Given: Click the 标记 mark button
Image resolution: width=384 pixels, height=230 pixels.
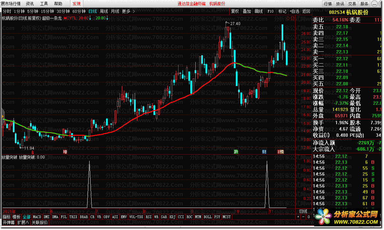Looking at the screenshot, I should (x=282, y=11).
